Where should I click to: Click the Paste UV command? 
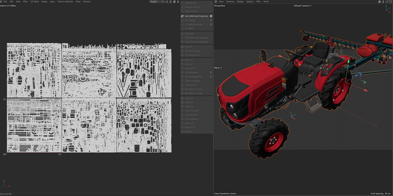point(196,102)
